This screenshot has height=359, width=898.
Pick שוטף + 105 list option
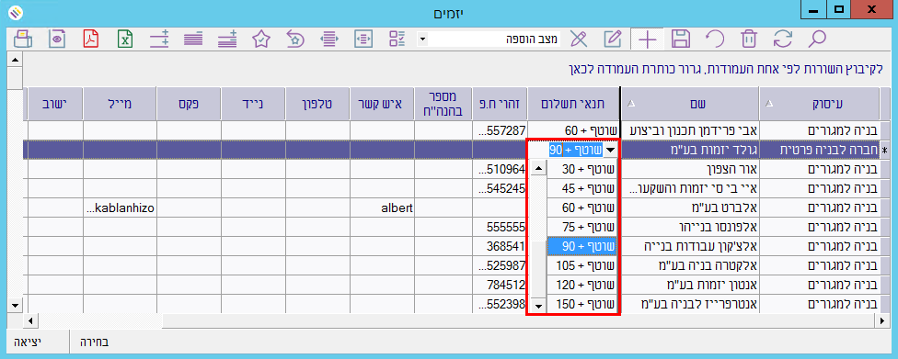tap(582, 266)
